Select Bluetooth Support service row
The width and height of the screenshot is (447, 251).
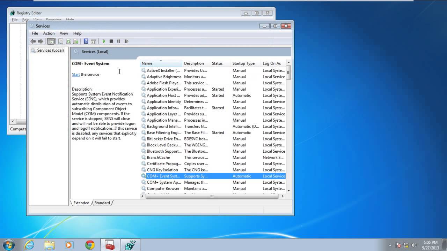tap(213, 151)
